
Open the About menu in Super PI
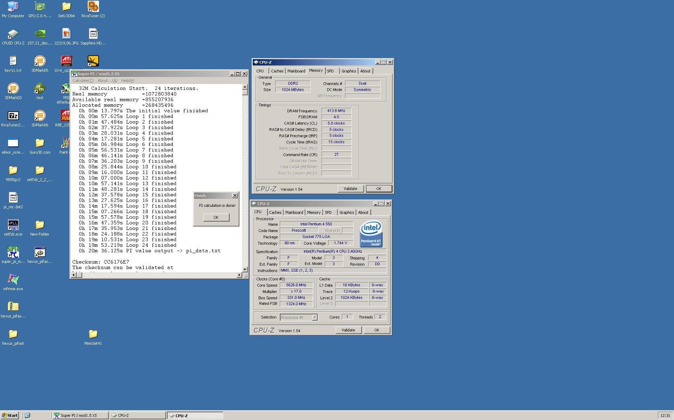[x=107, y=80]
